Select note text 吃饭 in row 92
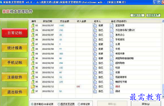 tap(118, 68)
